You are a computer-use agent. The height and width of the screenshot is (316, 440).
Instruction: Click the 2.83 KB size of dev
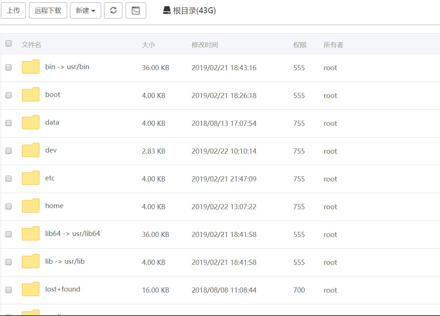tap(154, 151)
